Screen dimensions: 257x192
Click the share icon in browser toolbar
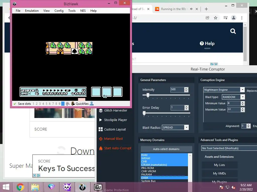point(208,18)
